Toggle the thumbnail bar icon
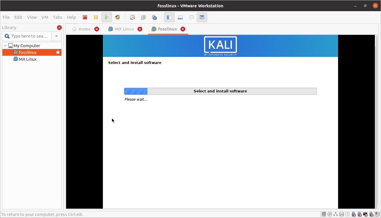Viewport: 381px width, 218px height. 180,17
